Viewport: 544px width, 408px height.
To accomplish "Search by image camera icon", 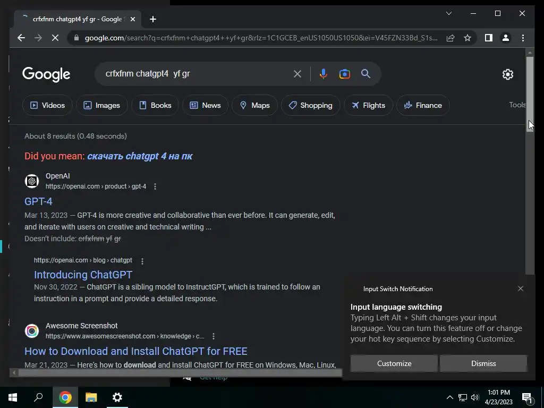I will (344, 74).
